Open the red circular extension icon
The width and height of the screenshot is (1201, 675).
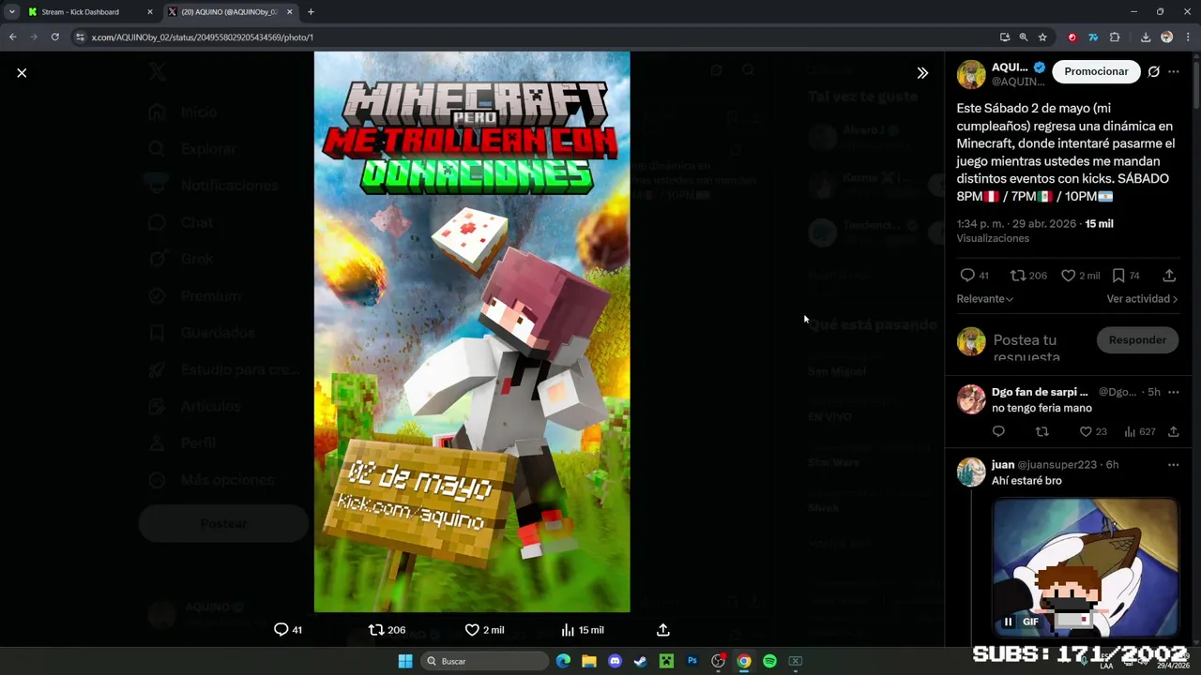[1072, 37]
